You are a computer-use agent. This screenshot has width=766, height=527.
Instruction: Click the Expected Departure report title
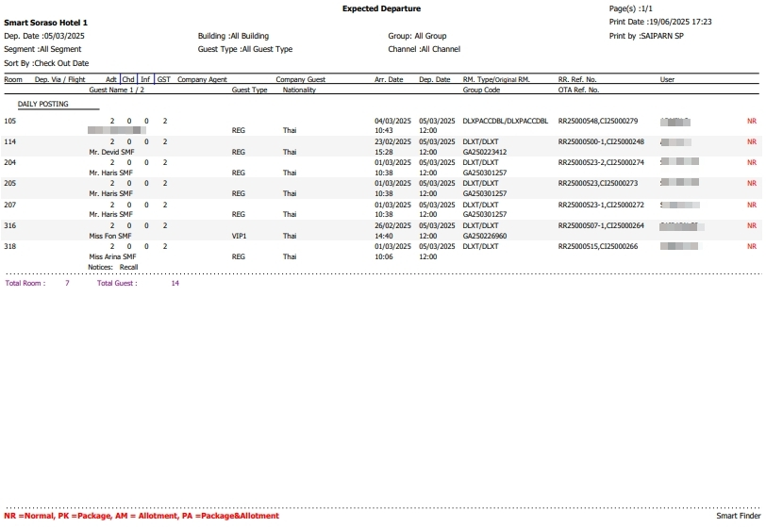(382, 8)
